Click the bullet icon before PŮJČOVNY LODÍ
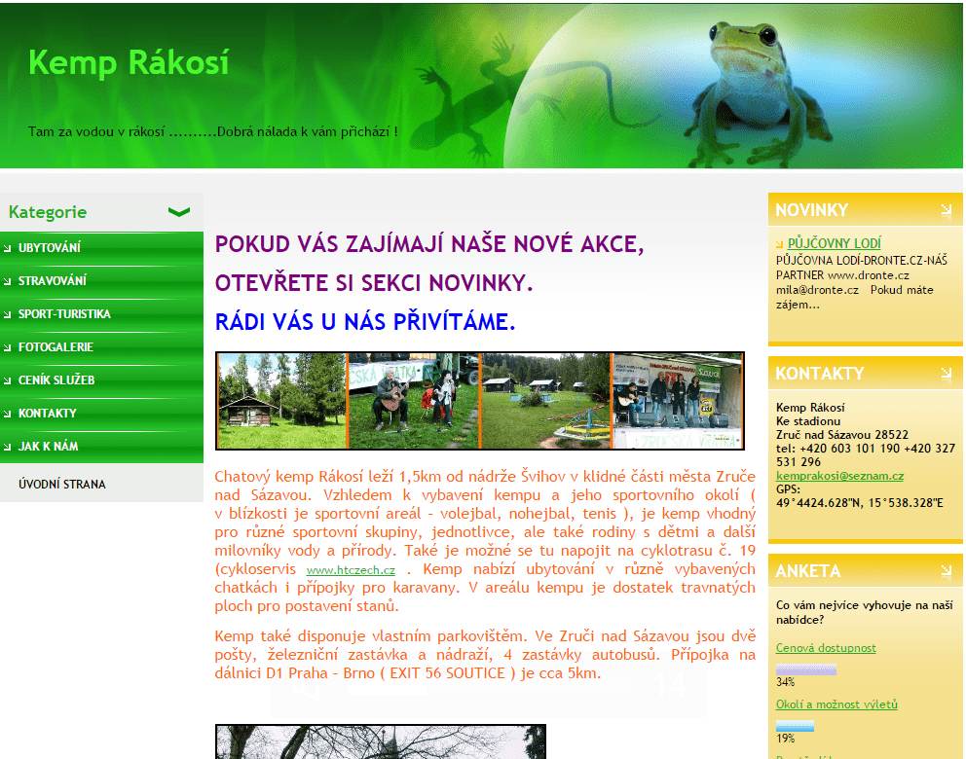 (x=779, y=244)
